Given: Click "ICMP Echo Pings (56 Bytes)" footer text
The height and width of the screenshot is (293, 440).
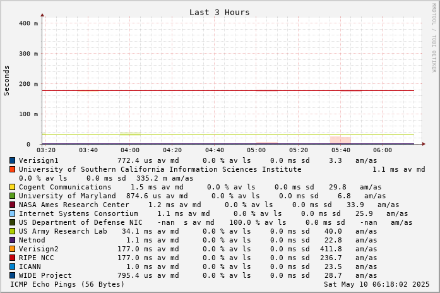Looking at the screenshot, I should pyautogui.click(x=67, y=284).
